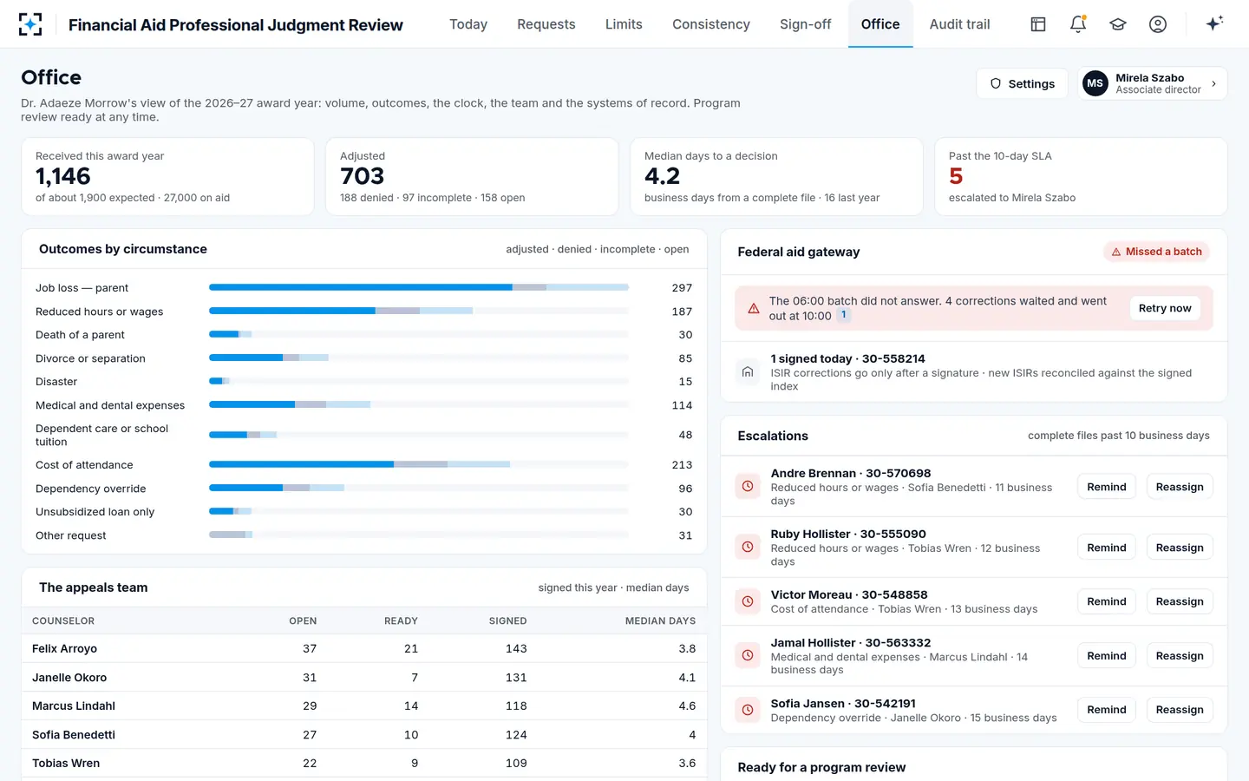Open the notifications bell

[1078, 24]
